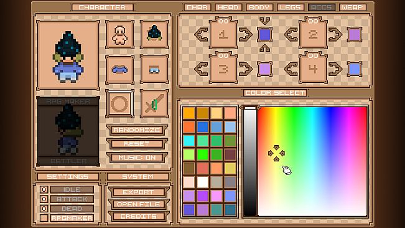Switch to the BODY tab

coord(259,7)
